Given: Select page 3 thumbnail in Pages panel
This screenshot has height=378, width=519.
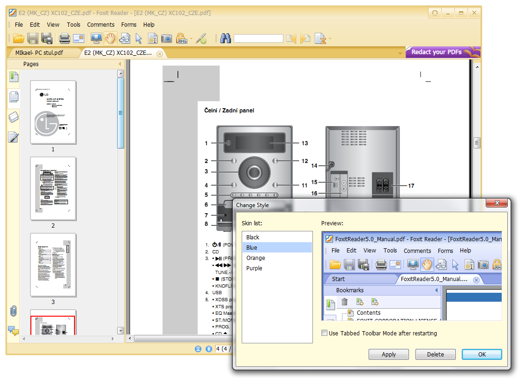Looking at the screenshot, I should coord(53,265).
